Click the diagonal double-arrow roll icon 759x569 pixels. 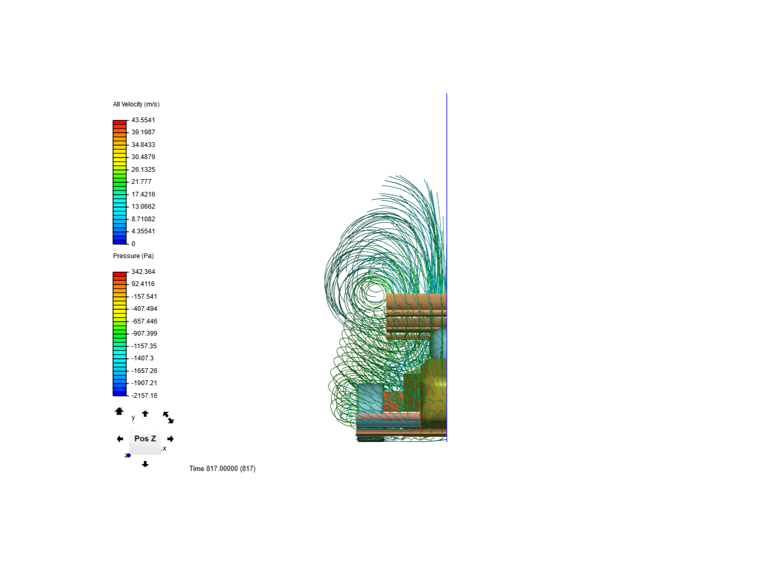point(168,417)
